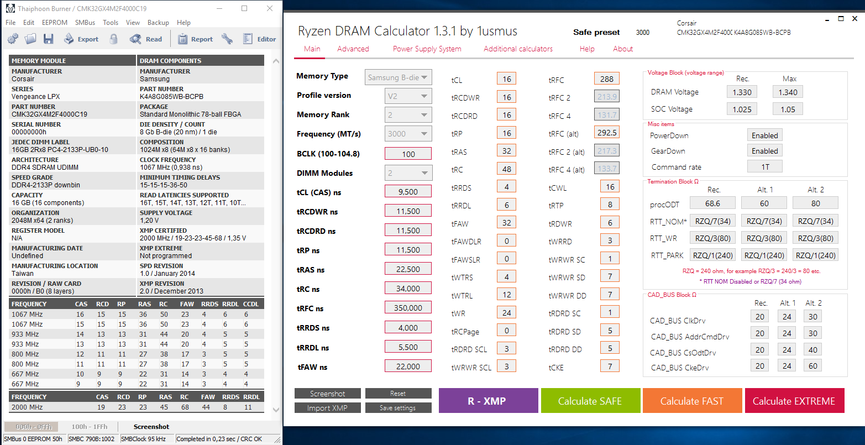The width and height of the screenshot is (865, 445).
Task: Click the tRP ns input field
Action: (x=408, y=250)
